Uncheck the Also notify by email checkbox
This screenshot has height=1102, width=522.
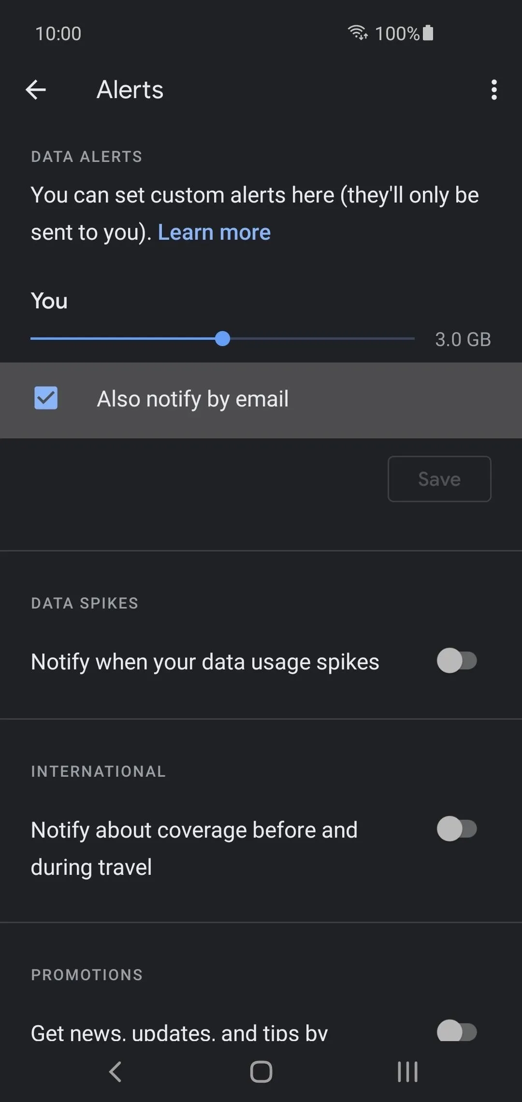[46, 398]
